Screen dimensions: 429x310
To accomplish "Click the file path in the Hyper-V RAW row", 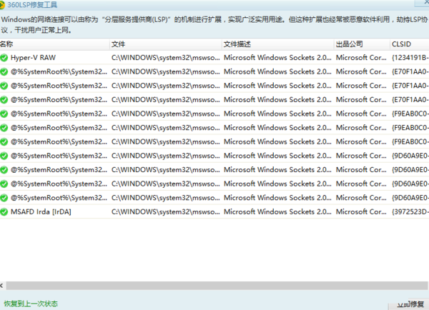I will coord(166,58).
